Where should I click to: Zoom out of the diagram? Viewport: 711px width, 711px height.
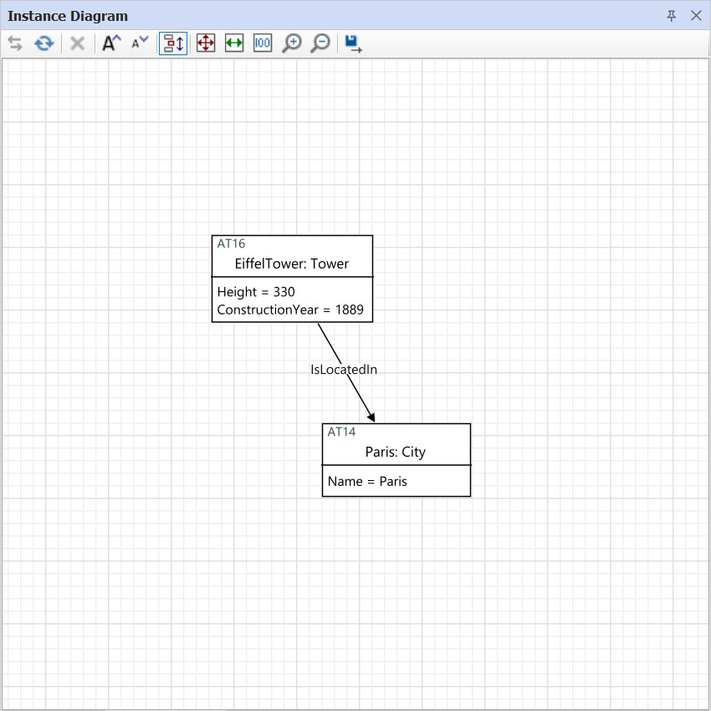click(320, 43)
